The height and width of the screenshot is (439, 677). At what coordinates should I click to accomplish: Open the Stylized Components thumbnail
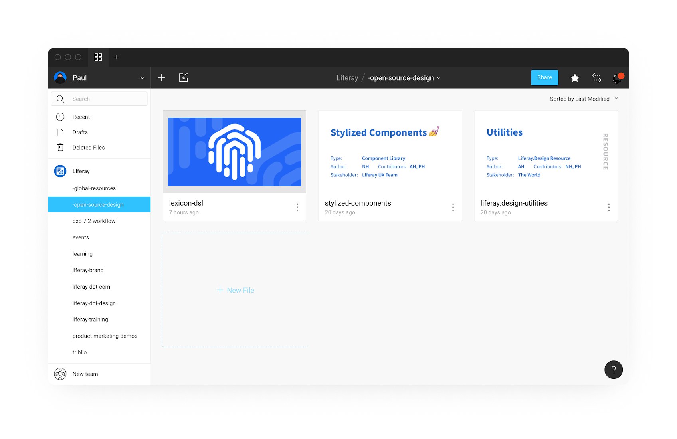(x=390, y=152)
